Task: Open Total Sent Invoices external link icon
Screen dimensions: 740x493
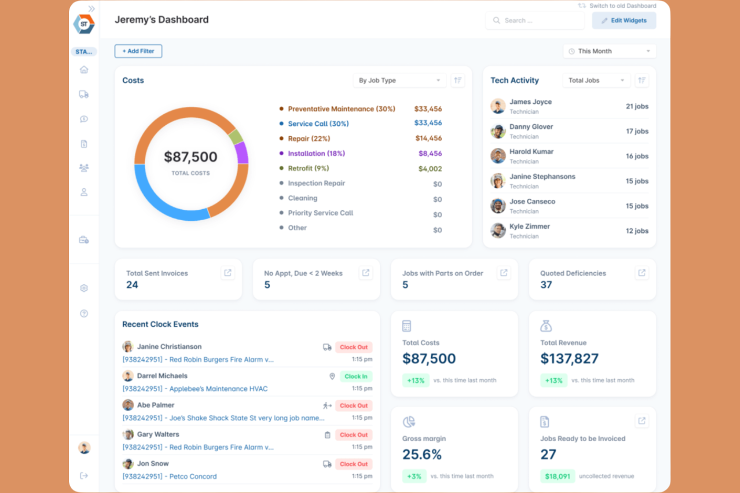Action: click(227, 273)
